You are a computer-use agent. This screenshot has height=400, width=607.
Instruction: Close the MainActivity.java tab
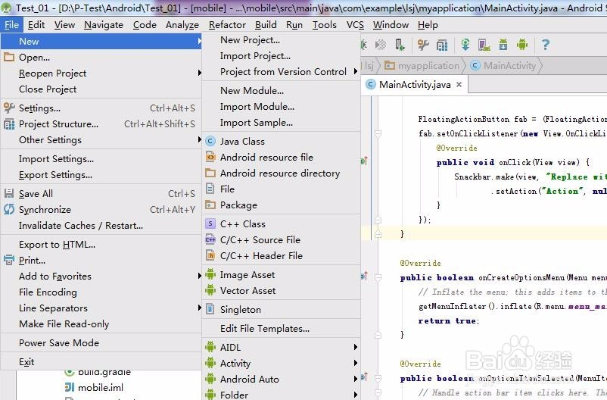pyautogui.click(x=459, y=85)
